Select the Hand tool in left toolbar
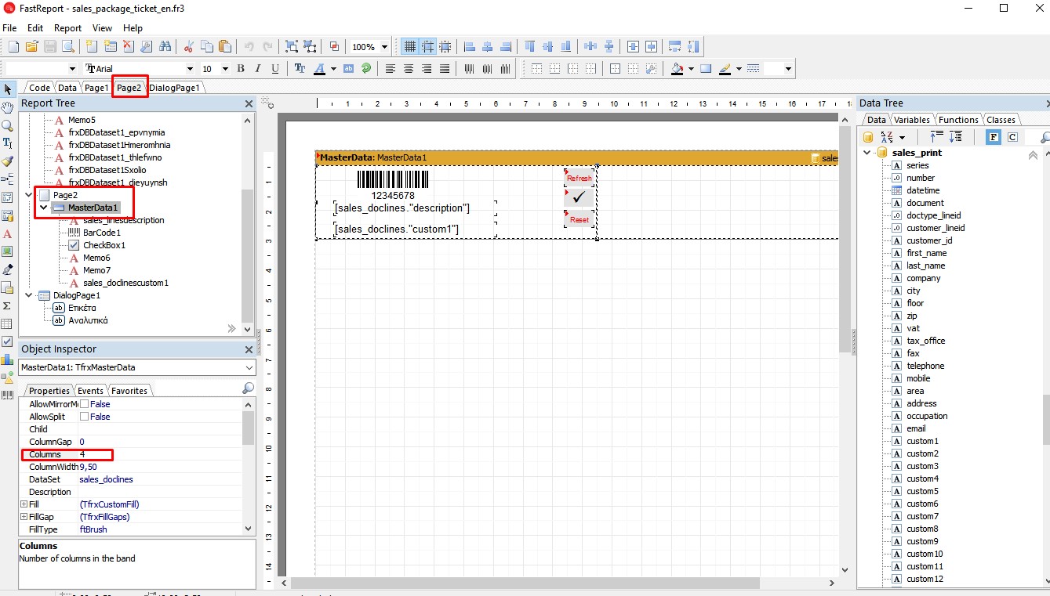Screen dimensions: 1050x596 [8, 107]
